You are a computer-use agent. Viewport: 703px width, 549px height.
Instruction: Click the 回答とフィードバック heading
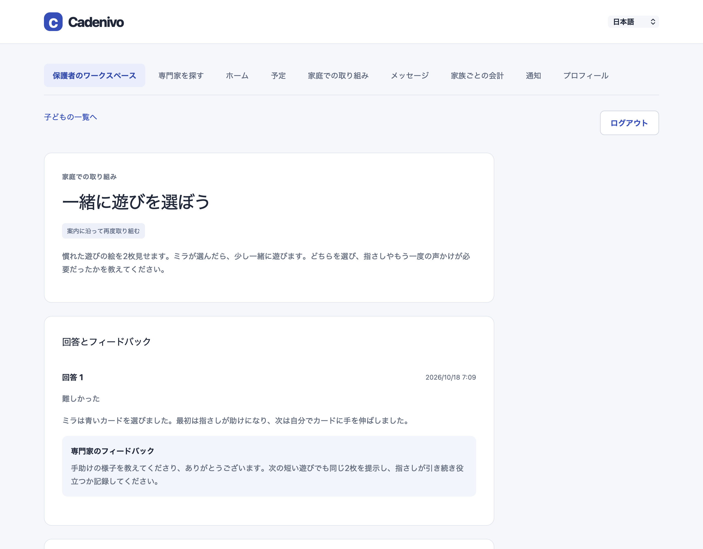(x=107, y=342)
